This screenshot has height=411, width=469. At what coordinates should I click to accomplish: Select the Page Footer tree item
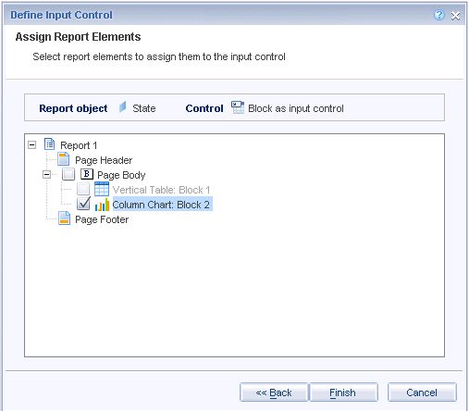tap(102, 219)
